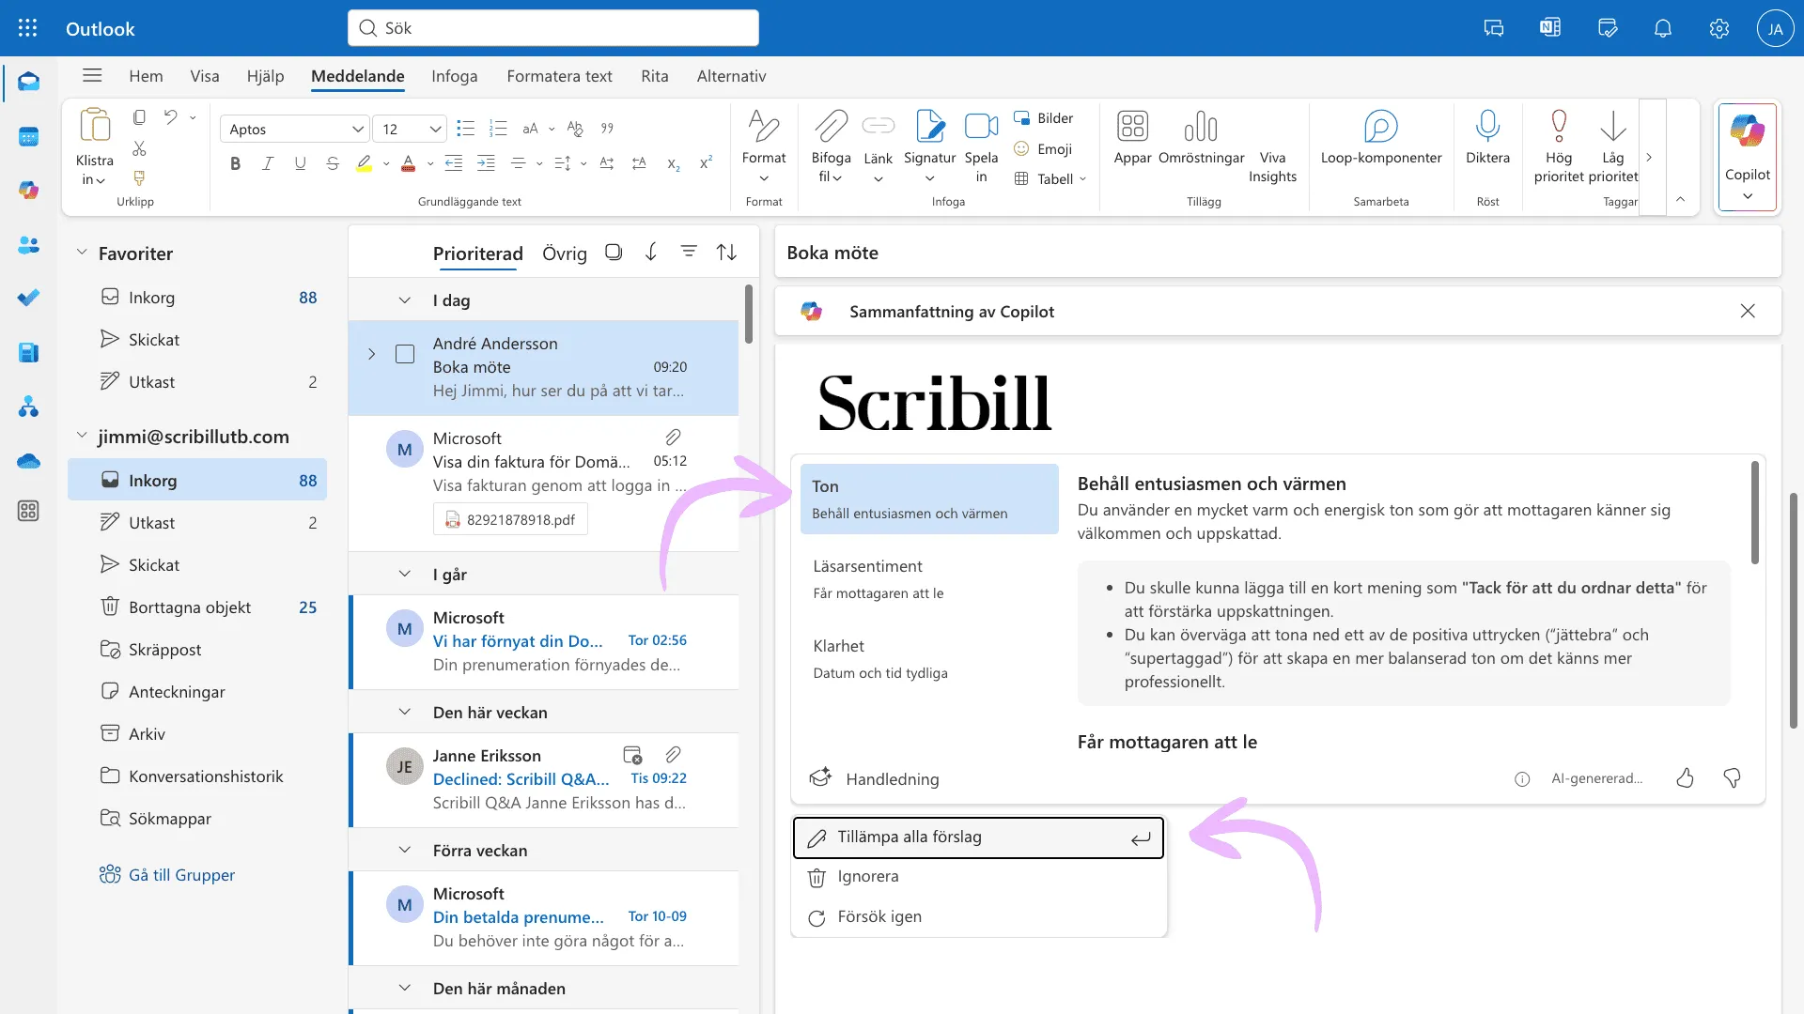1804x1014 pixels.
Task: Insert a numbered list
Action: [498, 129]
